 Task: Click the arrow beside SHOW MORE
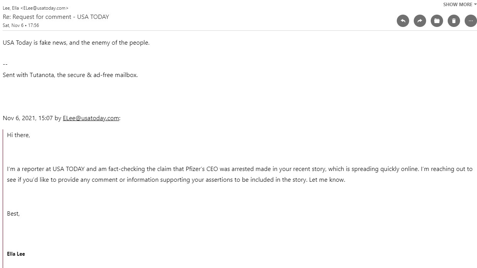[475, 5]
